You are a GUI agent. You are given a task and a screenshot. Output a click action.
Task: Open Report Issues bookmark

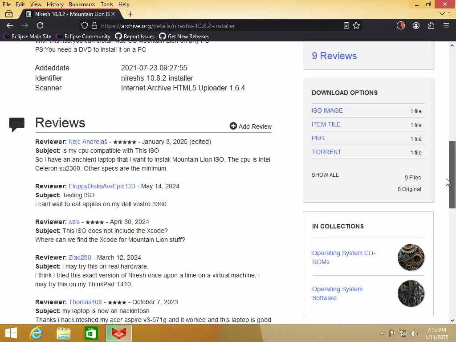[134, 37]
